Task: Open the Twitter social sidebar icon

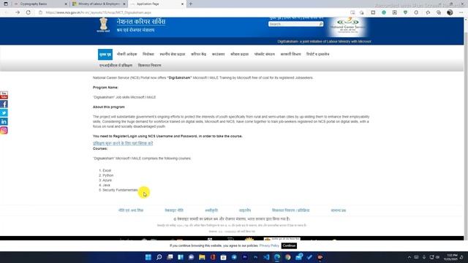Action: coord(4,113)
